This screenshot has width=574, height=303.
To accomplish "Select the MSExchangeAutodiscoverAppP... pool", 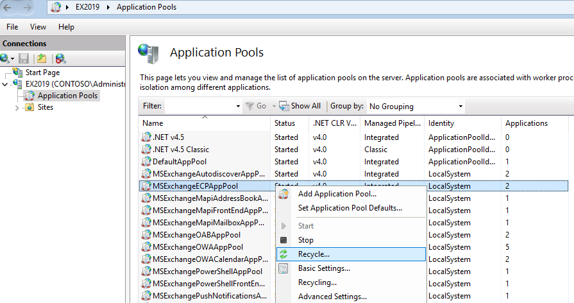I will click(x=208, y=174).
